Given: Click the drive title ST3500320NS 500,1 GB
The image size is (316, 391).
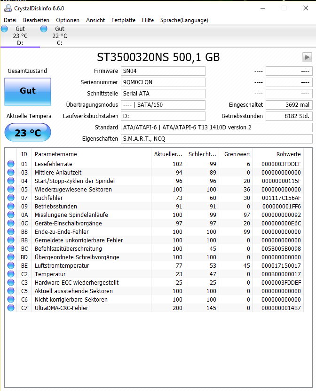Looking at the screenshot, I should pyautogui.click(x=158, y=57).
